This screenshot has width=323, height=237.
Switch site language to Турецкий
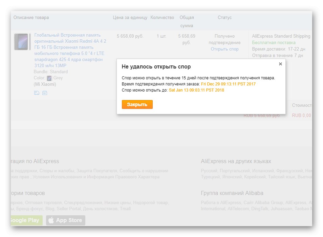(x=210, y=177)
